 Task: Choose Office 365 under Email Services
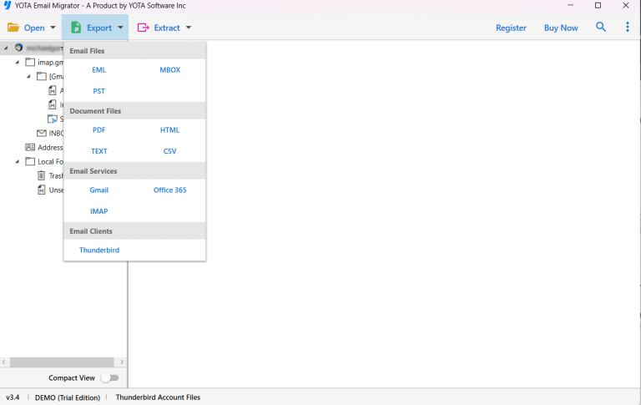point(169,190)
